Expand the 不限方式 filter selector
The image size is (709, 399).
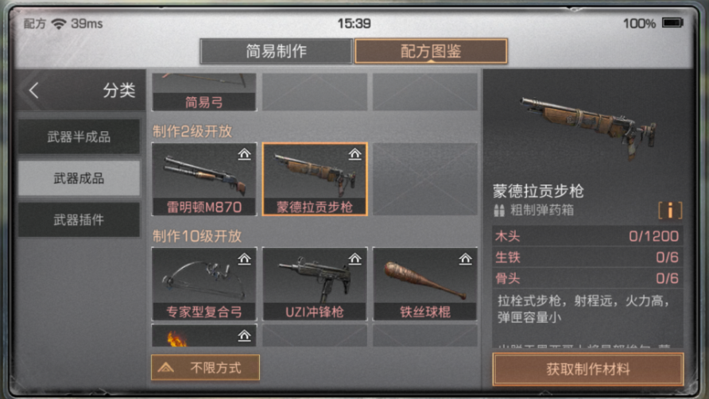tap(205, 368)
